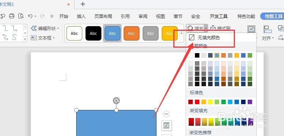The image size is (284, 136).
Task: Switch to the 审阅 Review tab
Action: pyautogui.click(x=143, y=16)
